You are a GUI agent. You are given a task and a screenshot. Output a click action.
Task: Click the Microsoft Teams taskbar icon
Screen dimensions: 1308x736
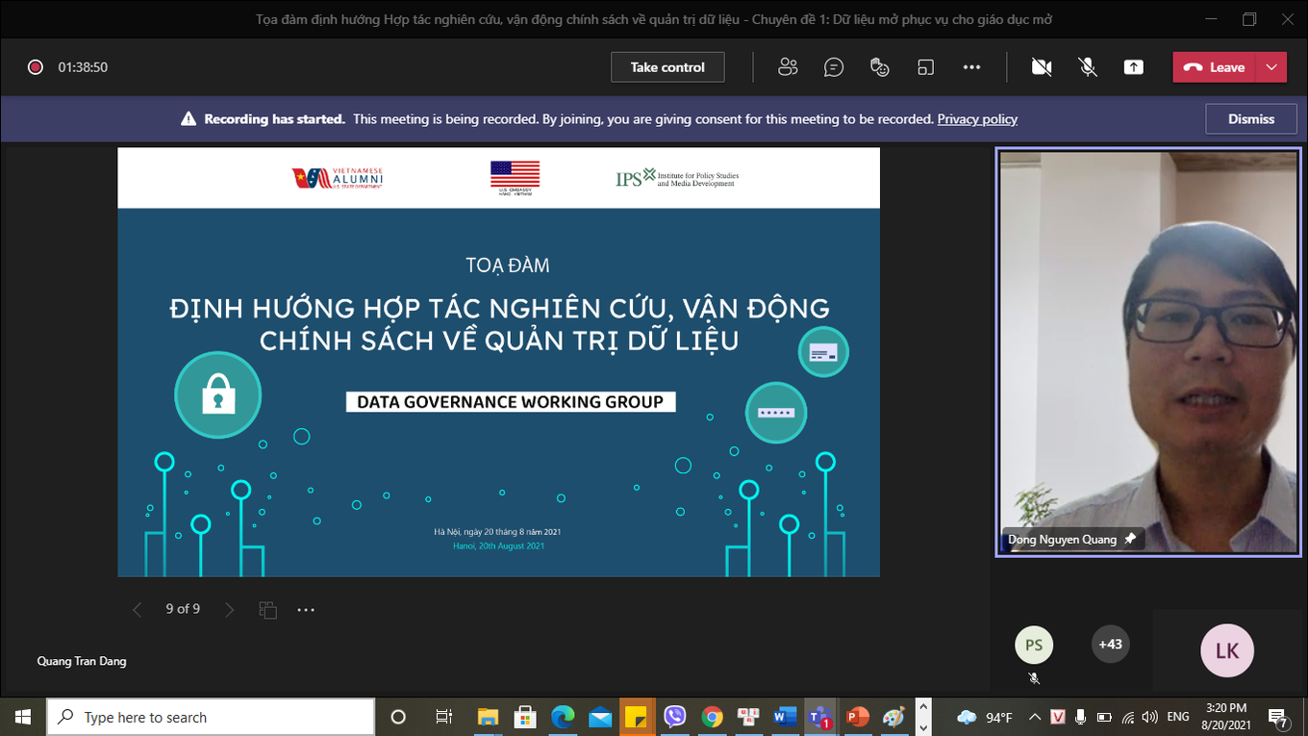click(x=819, y=717)
